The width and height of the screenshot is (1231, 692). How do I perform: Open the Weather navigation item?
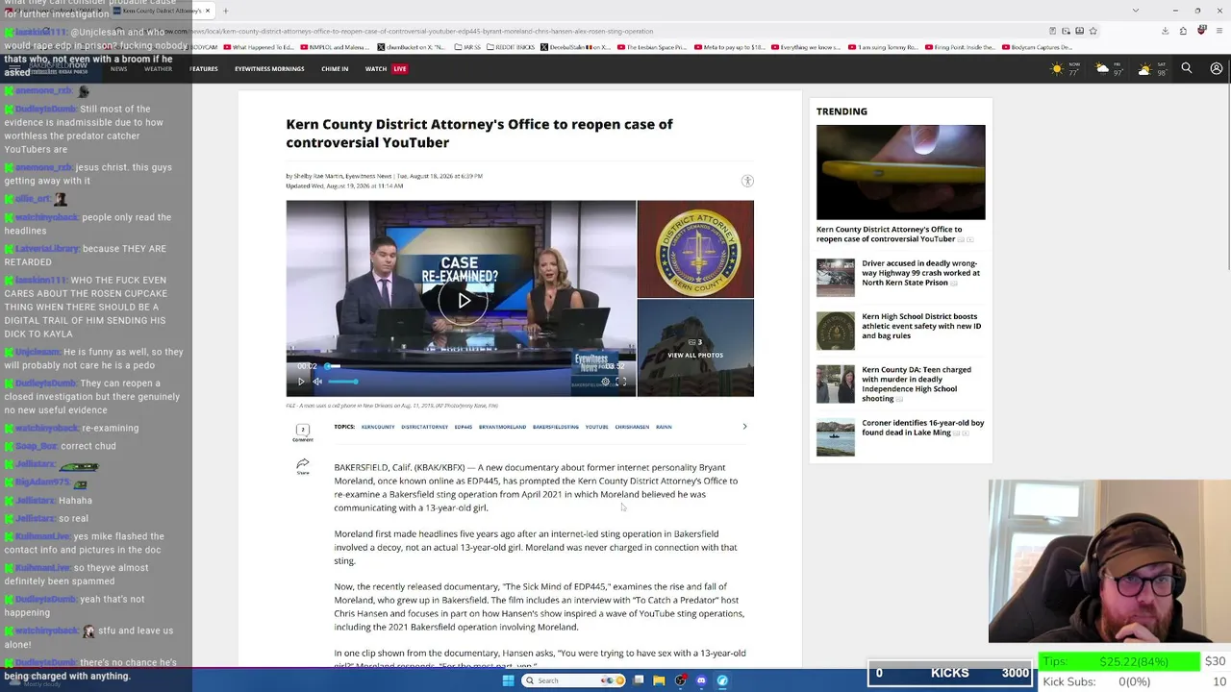point(158,69)
